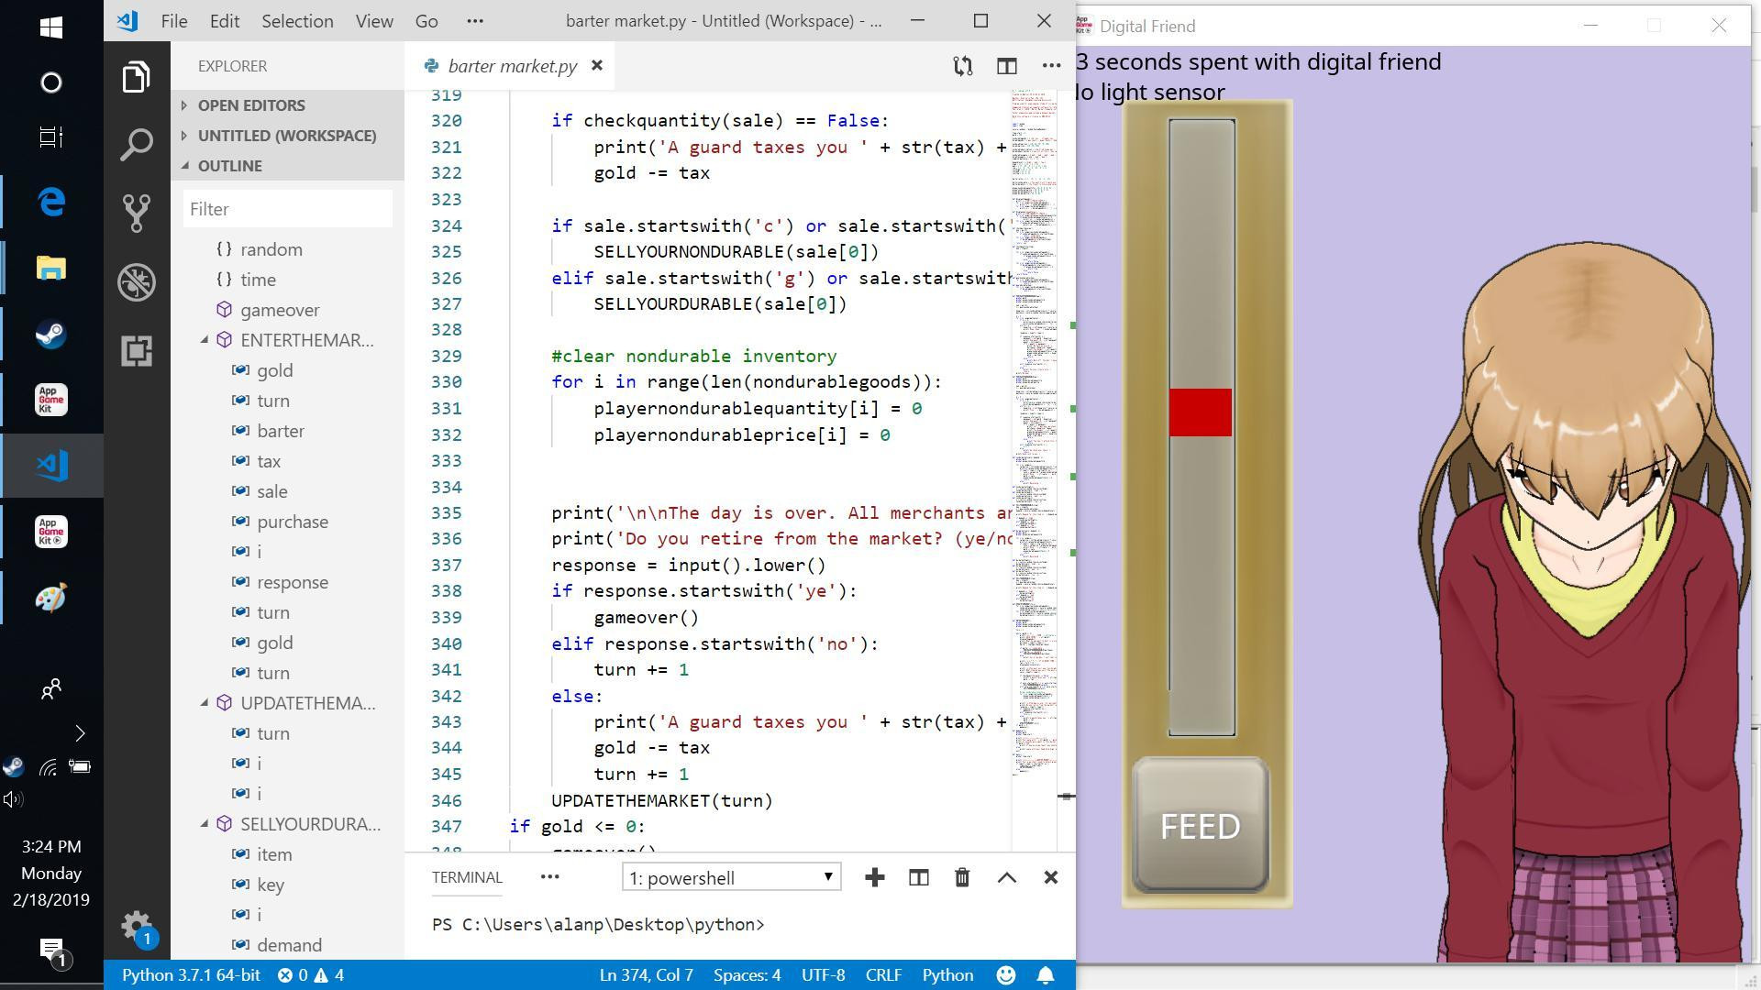Close the barter market.py tab
This screenshot has width=1761, height=990.
tap(597, 65)
